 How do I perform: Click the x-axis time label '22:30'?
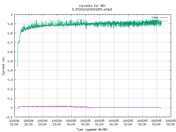28,124
